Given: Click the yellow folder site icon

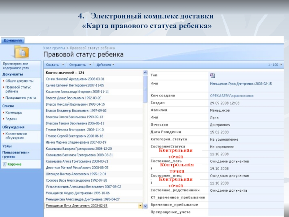Looking at the screenshot, I should [x=22, y=52].
